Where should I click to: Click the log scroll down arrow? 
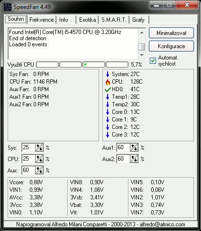coord(142,55)
